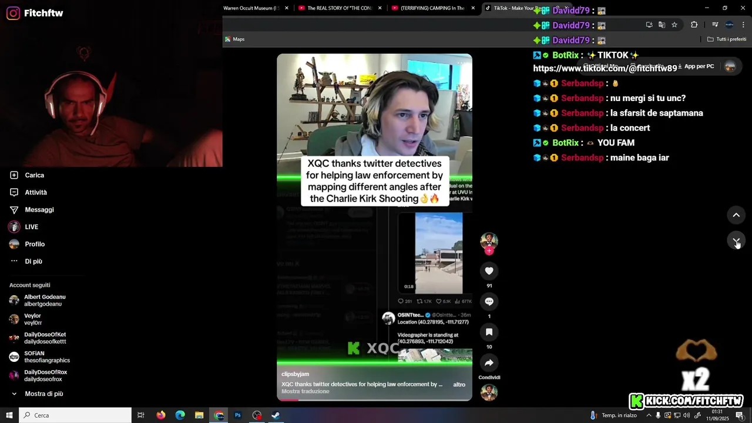Open File Explorer from taskbar
The width and height of the screenshot is (752, 423).
pyautogui.click(x=199, y=415)
